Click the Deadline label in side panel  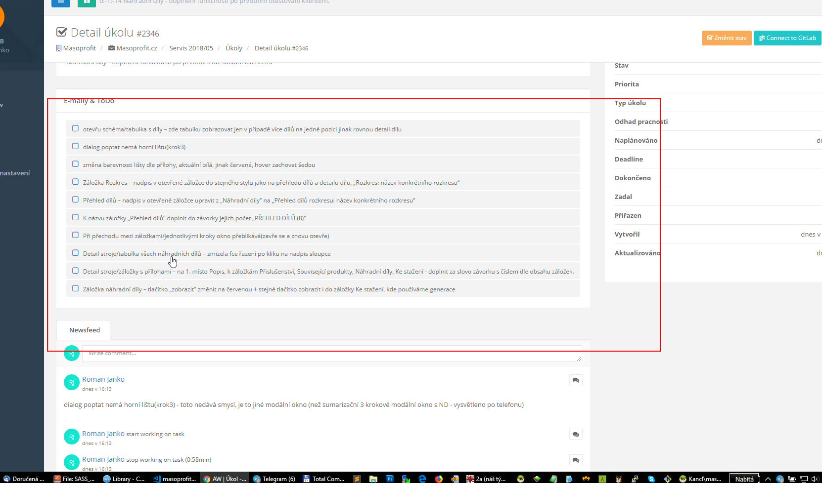tap(629, 159)
